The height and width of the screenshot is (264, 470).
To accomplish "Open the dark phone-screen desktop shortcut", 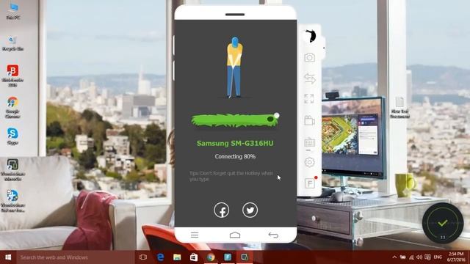I will tap(12, 169).
